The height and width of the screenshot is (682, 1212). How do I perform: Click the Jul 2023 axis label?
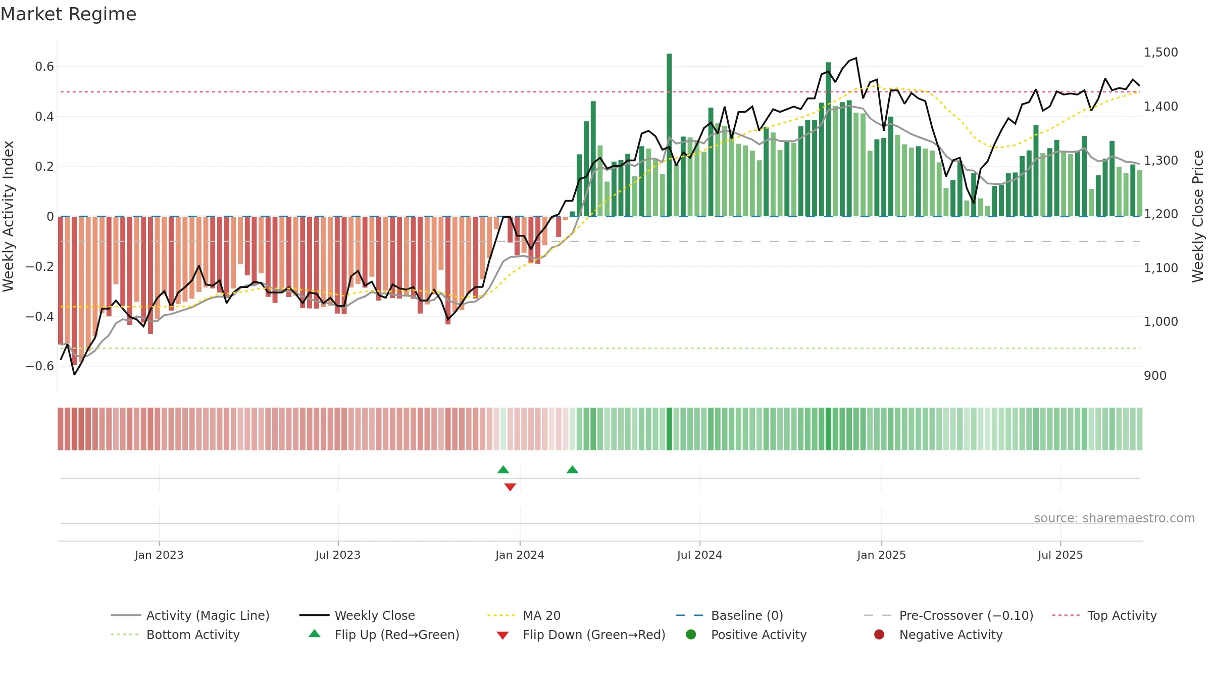click(x=338, y=555)
